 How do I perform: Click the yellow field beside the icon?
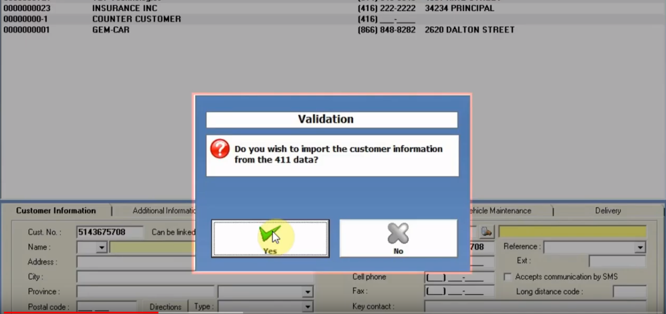(572, 231)
